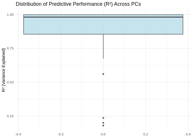The height and width of the screenshot is (138, 193).
Task: Click the -0.2 x-axis tick label
Action: click(x=61, y=134)
